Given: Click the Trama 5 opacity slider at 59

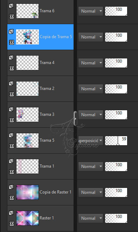Looking at the screenshot, I should (x=116, y=141).
